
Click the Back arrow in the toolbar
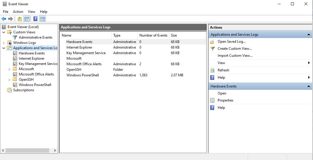(x=4, y=19)
